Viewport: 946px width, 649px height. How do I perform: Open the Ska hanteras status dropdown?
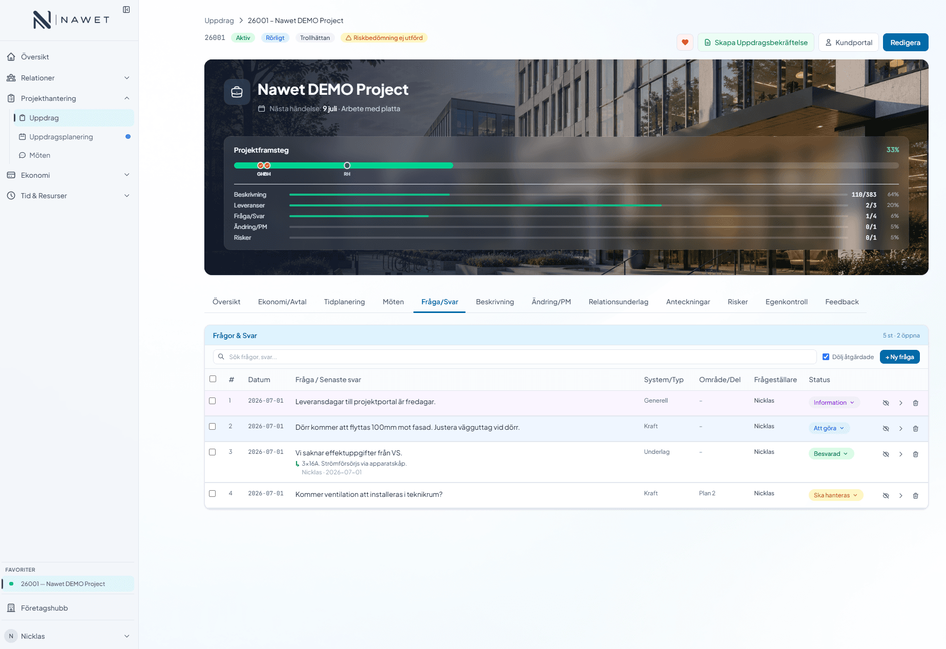835,495
